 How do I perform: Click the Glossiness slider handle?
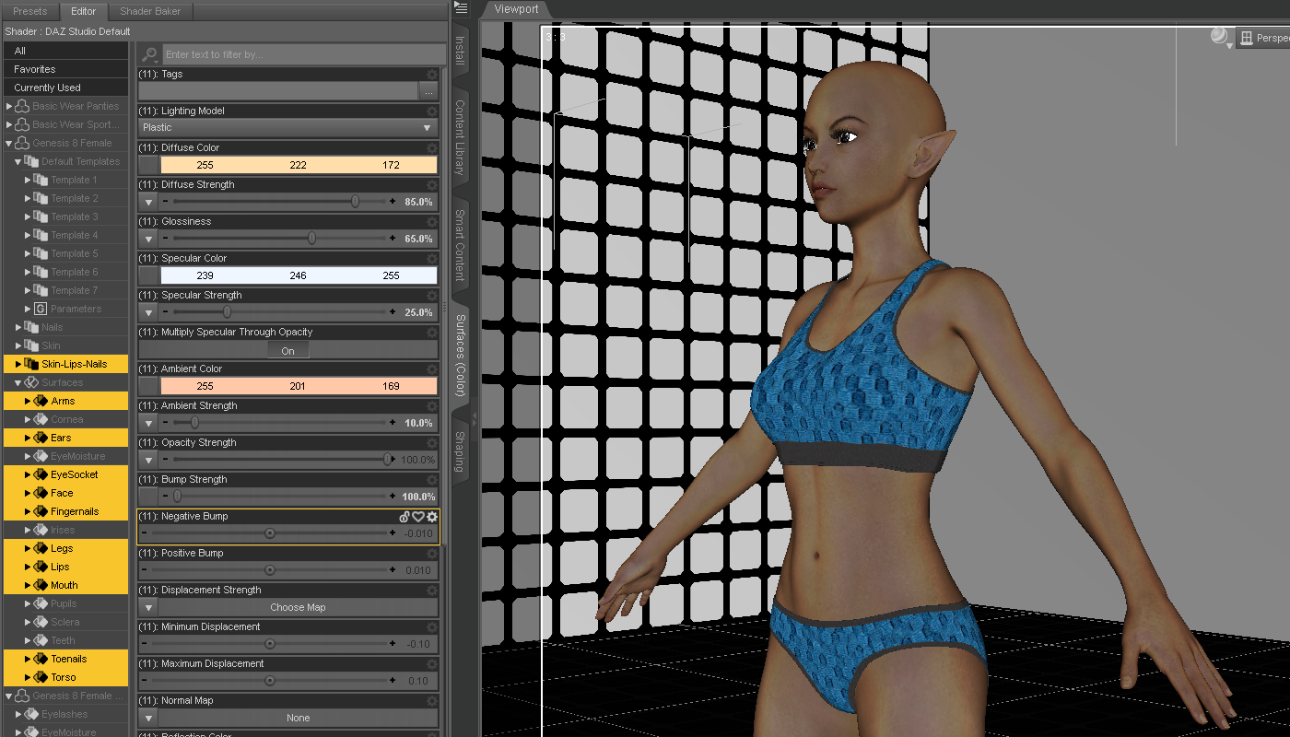point(311,239)
